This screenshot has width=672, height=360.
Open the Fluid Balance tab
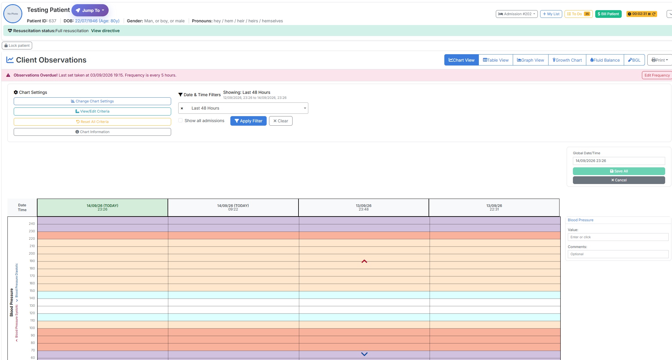tap(605, 60)
